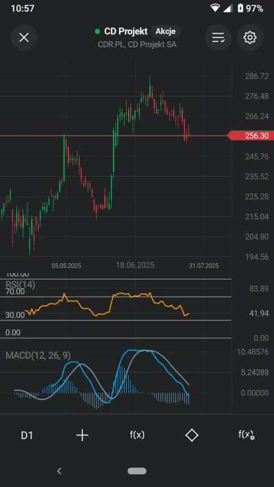Change the D1 timeframe interval
This screenshot has width=274, height=487.
pyautogui.click(x=27, y=436)
